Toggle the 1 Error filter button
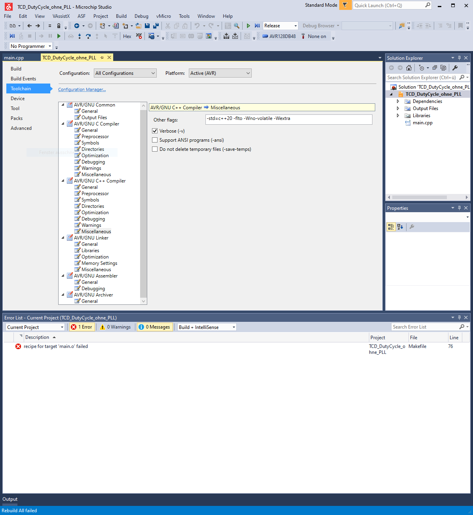 point(82,327)
